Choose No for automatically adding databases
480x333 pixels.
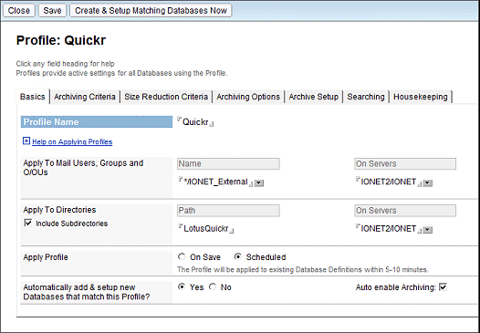pyautogui.click(x=213, y=286)
